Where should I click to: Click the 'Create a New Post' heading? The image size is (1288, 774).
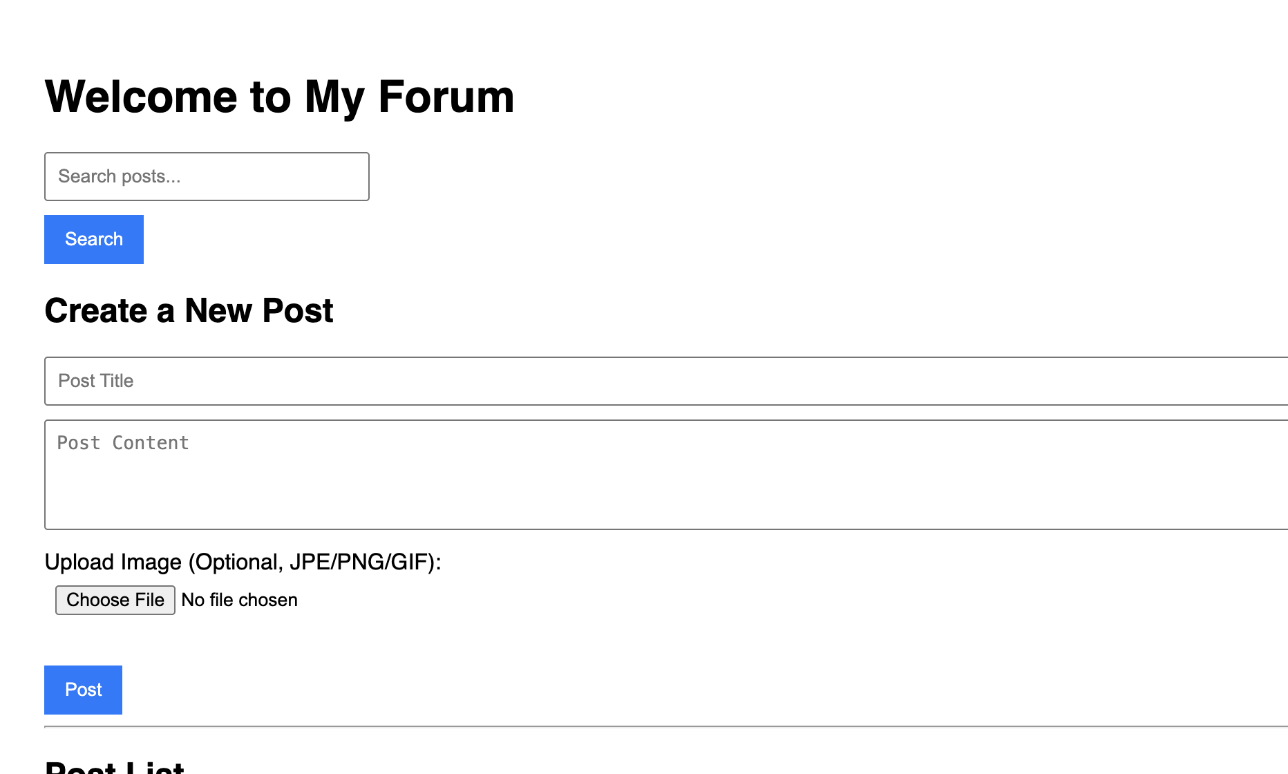coord(189,311)
